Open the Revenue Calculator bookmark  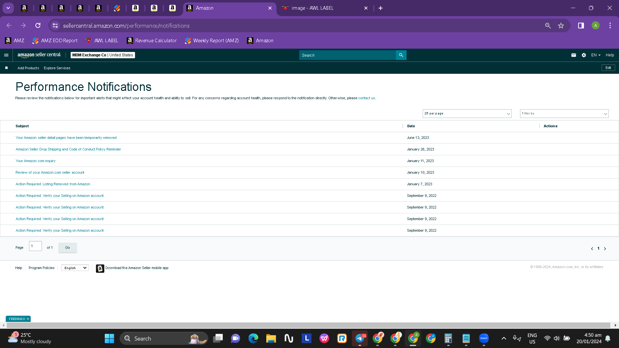(152, 41)
